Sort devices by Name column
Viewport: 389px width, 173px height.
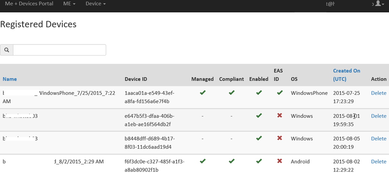pos(9,79)
